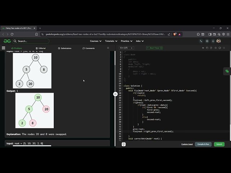Click the panel splitter handle

tap(115, 94)
